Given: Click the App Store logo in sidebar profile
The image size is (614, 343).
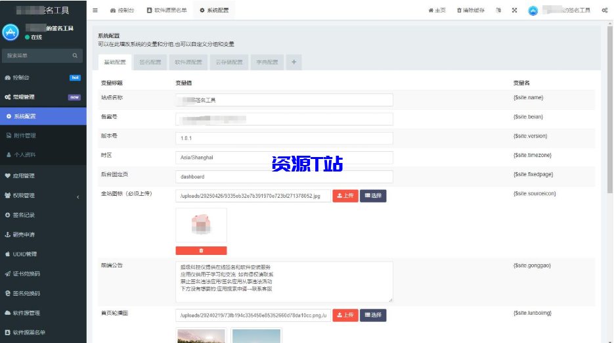Looking at the screenshot, I should click(11, 33).
